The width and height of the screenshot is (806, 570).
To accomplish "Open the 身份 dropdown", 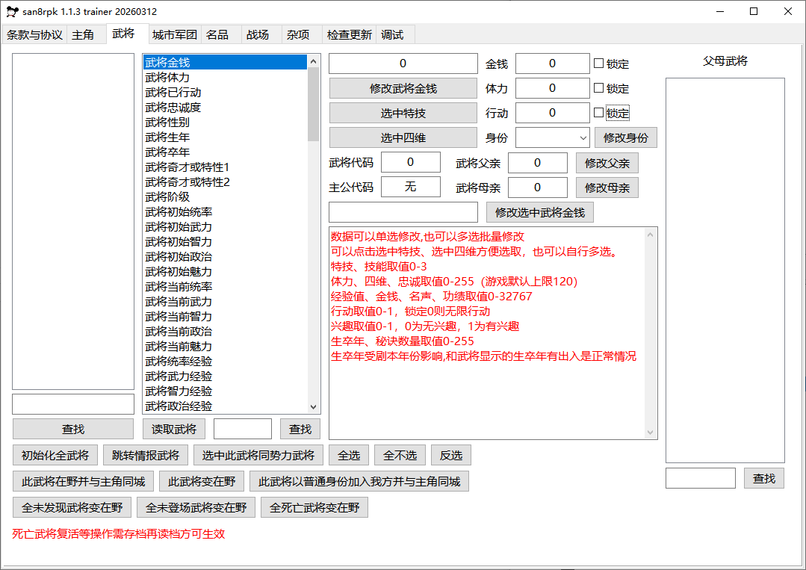I will 553,137.
